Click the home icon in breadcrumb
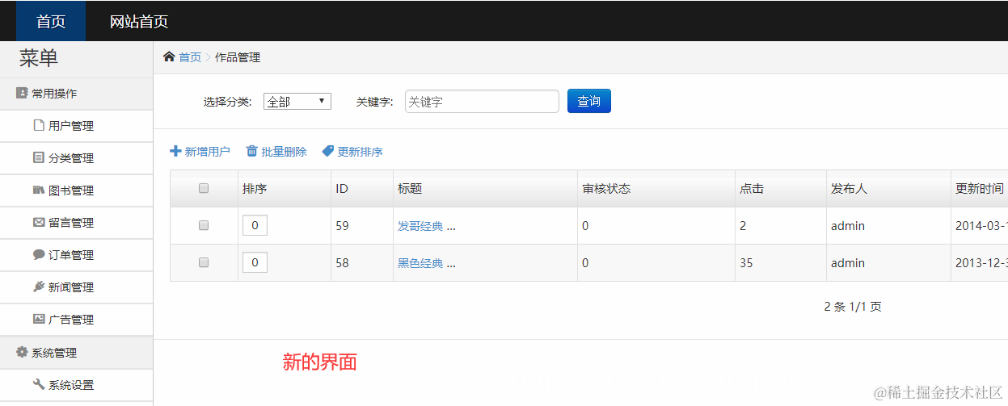This screenshot has height=406, width=1008. tap(169, 57)
